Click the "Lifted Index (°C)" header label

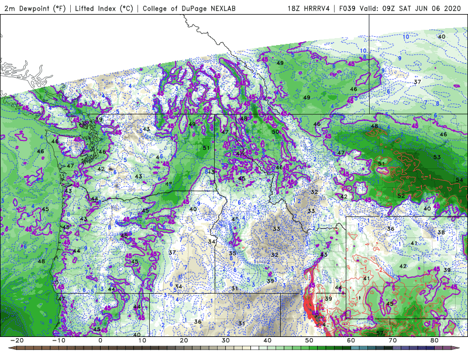click(x=104, y=8)
